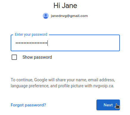Focus the password input field
130x115 pixels.
(65, 43)
